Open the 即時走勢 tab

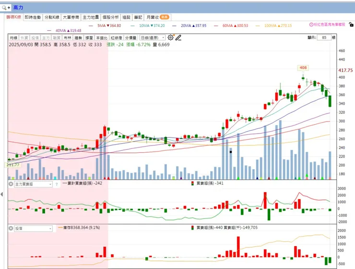pos(33,17)
